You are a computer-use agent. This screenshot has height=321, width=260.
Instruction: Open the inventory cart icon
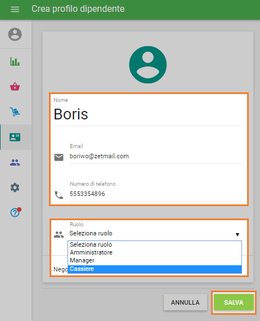(15, 112)
